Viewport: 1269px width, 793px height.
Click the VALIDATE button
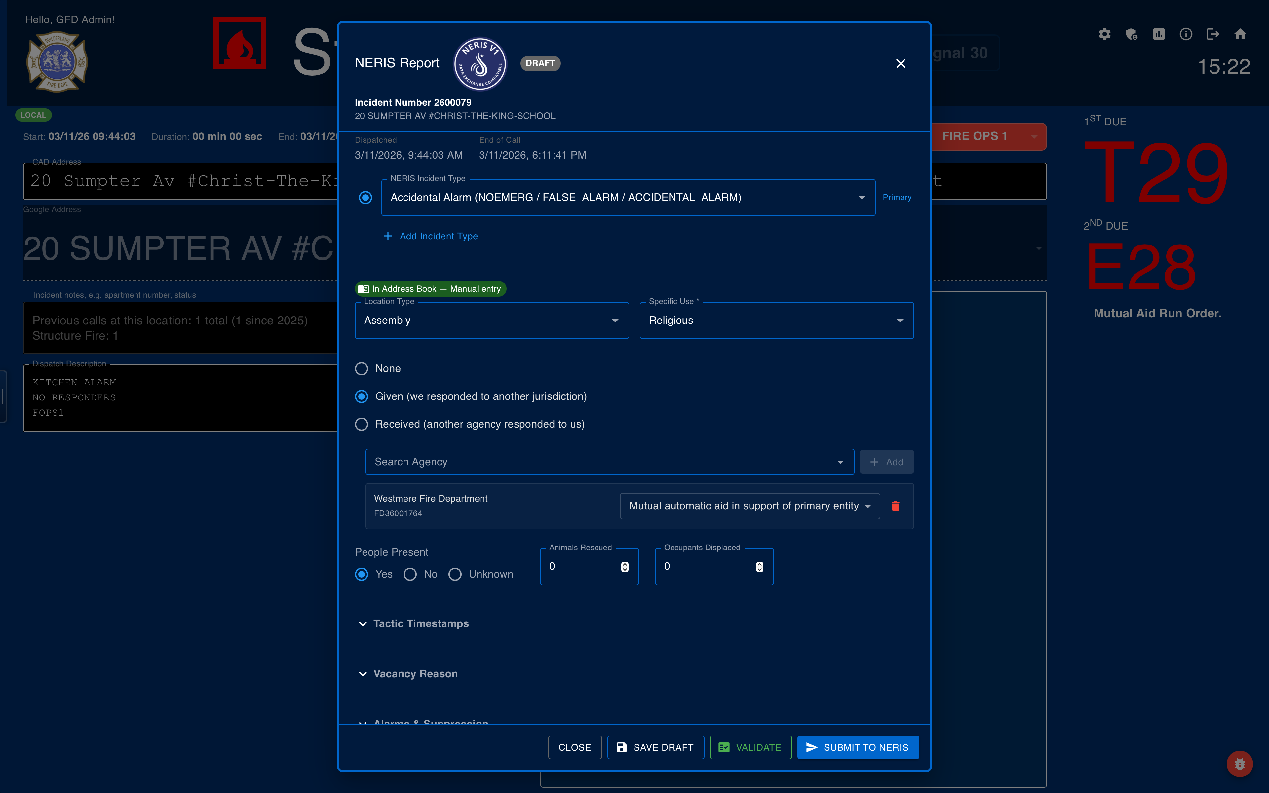(750, 747)
